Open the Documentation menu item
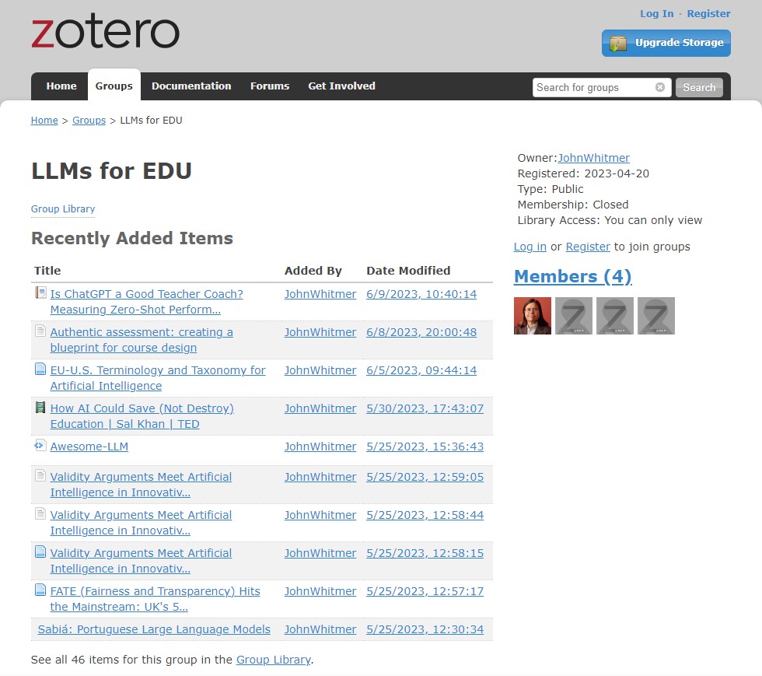 [x=191, y=86]
